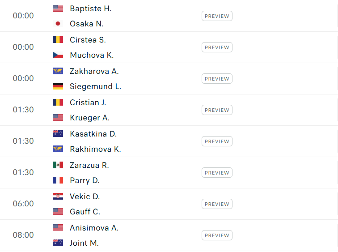This screenshot has height=252, width=338.
Task: Click the Czech flag next to Muchova K.
Action: tap(58, 55)
